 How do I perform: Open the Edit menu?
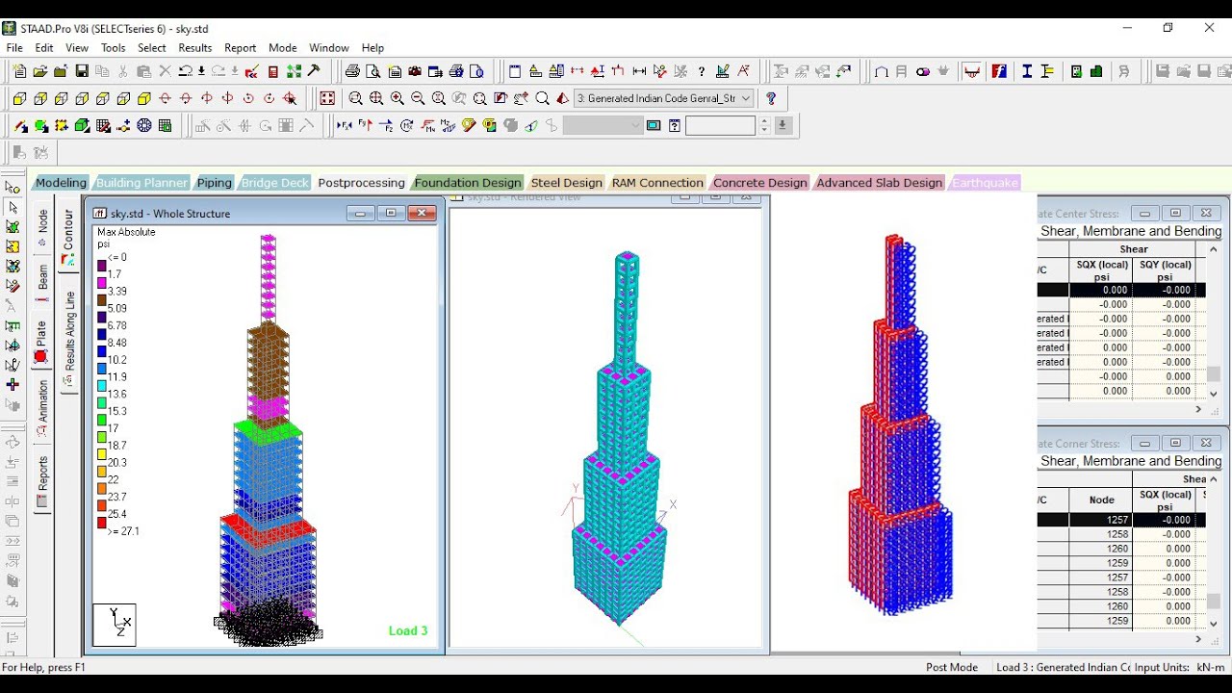[x=44, y=47]
